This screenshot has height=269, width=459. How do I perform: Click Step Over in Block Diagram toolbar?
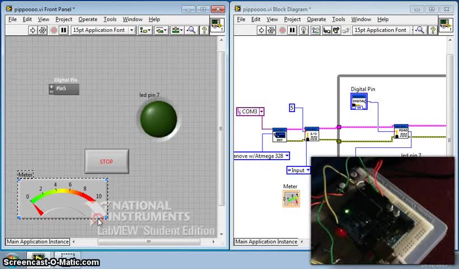click(336, 30)
